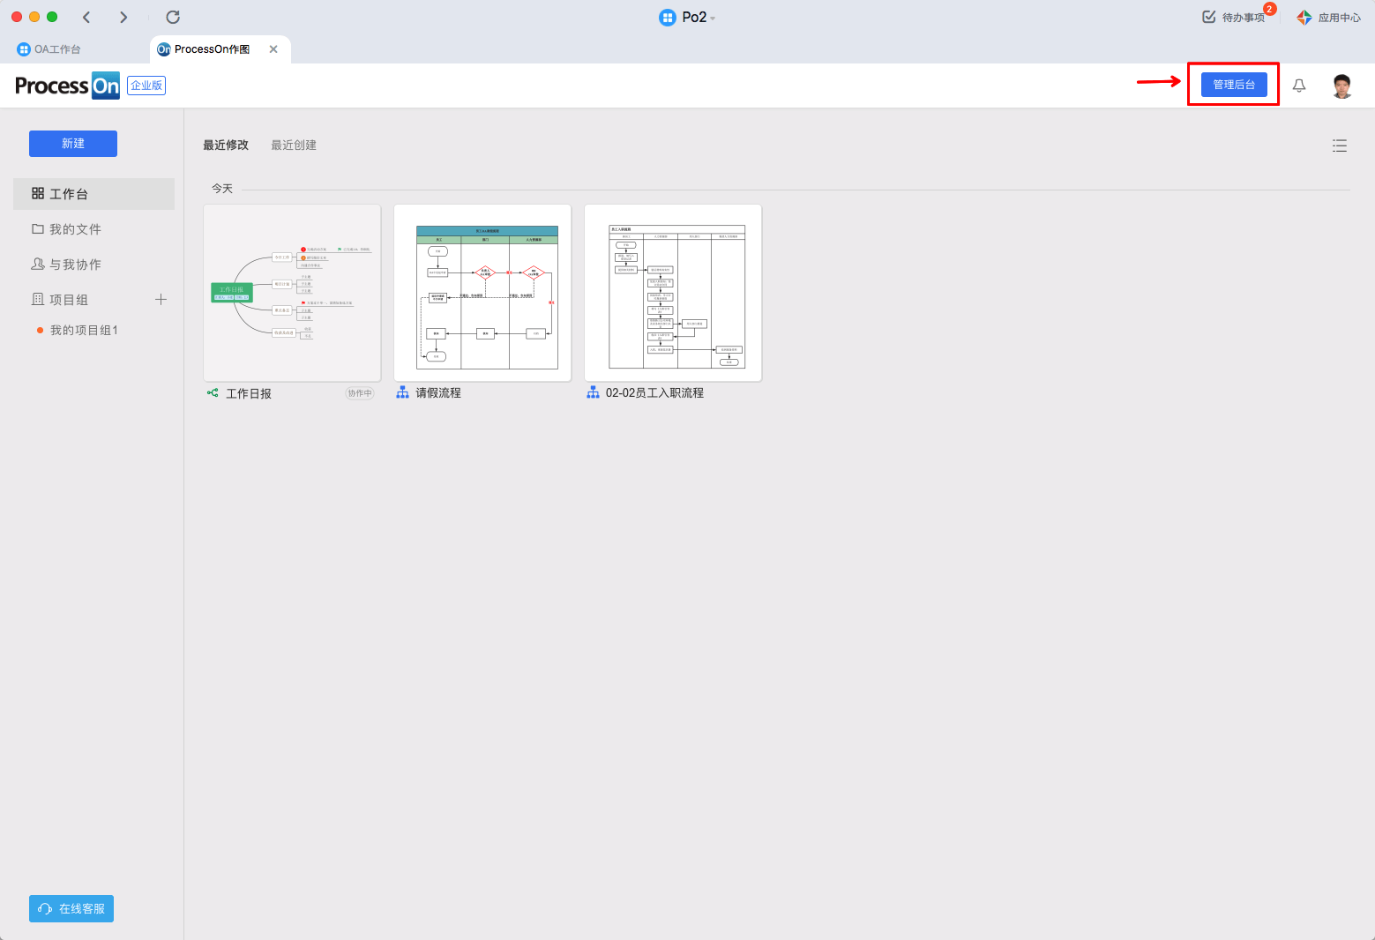The image size is (1375, 940).
Task: Open the 请假流程 flowchart thumbnail
Action: [482, 293]
